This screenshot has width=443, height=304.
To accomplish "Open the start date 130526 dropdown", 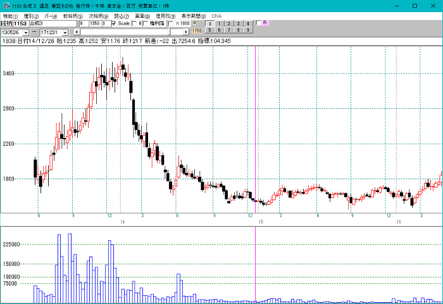I will tap(25, 32).
